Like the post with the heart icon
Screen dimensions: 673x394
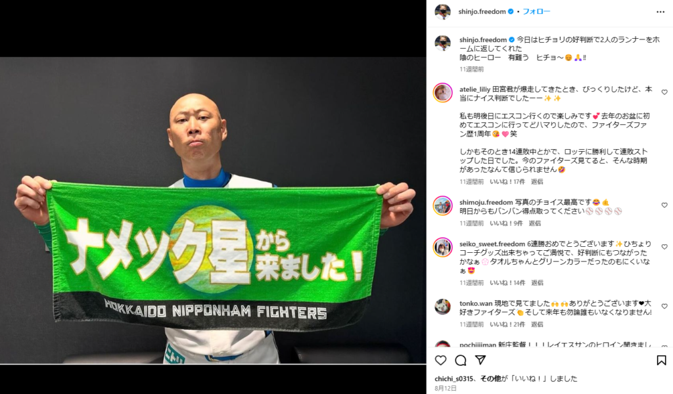click(x=441, y=360)
